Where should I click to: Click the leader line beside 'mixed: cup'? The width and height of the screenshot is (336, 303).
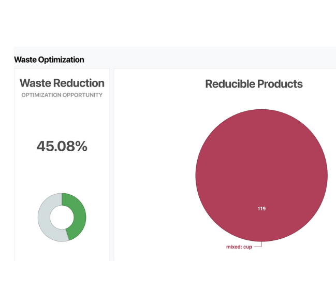[258, 246]
